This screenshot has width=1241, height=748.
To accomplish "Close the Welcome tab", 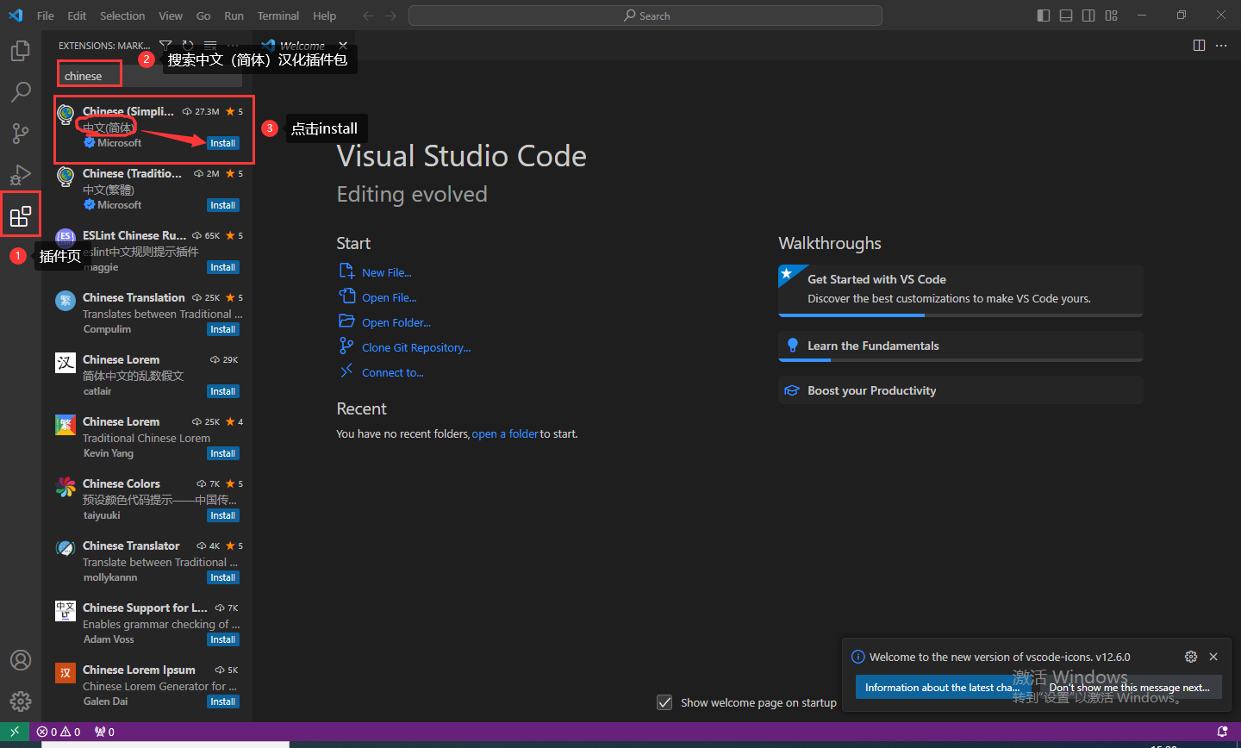I will click(343, 45).
